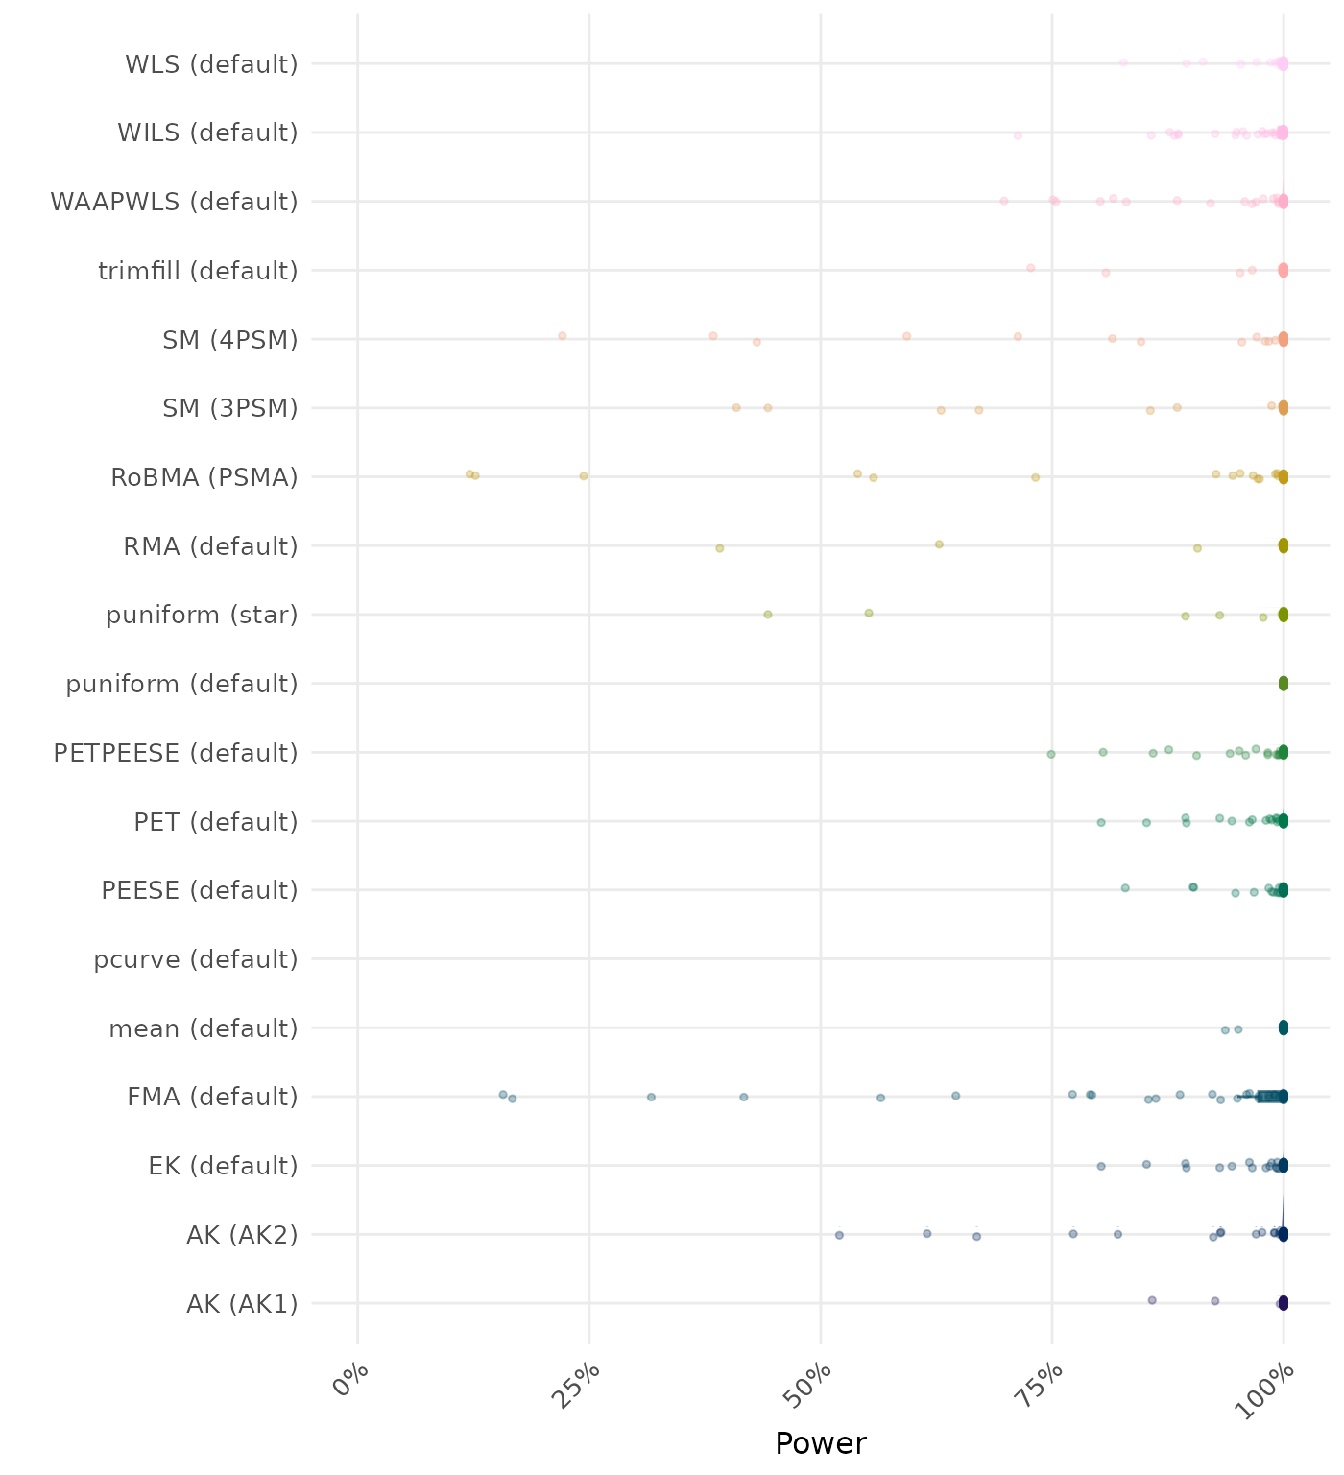1344x1475 pixels.
Task: Select the lowest-power RMA (default) data point
Action: [x=720, y=548]
